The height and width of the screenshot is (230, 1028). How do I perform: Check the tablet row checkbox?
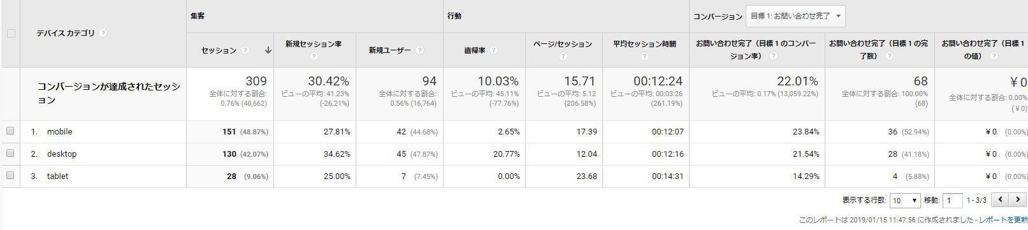(x=10, y=176)
